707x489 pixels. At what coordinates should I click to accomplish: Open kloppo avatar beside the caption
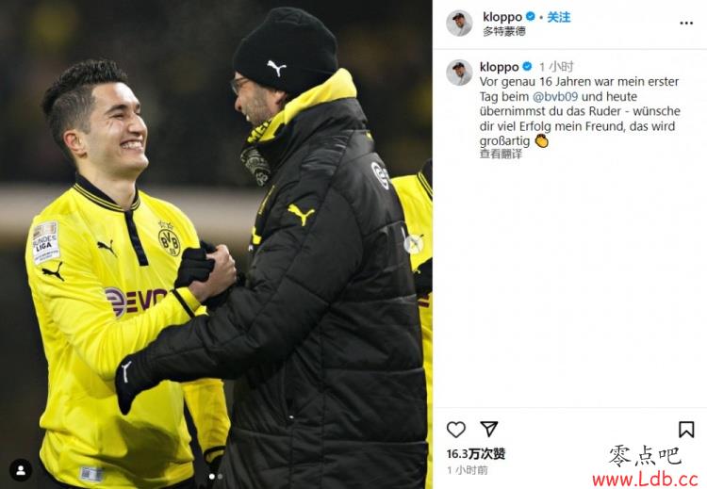pos(459,73)
